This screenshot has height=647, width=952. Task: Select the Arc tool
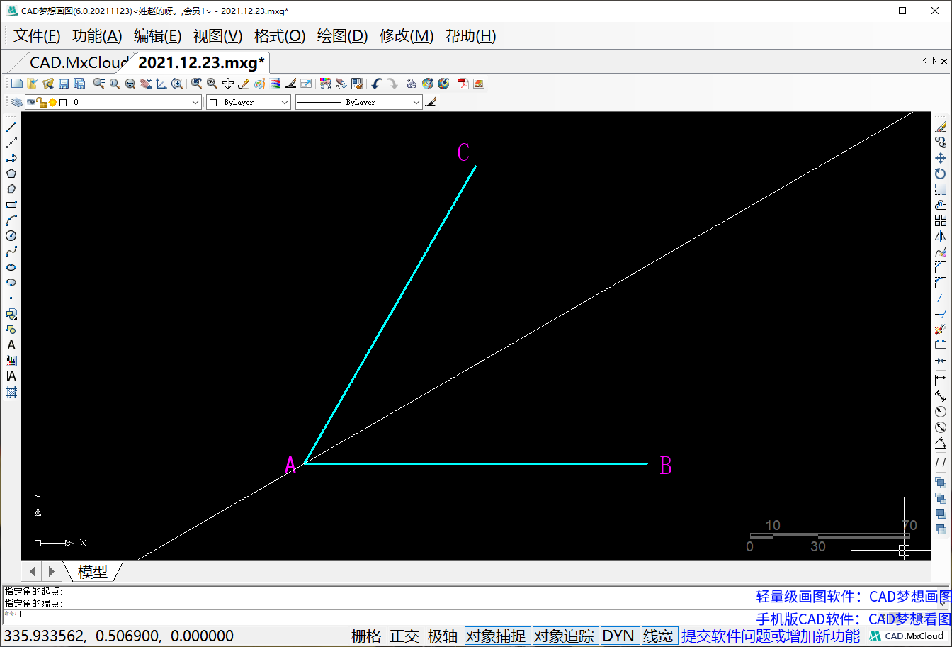point(11,220)
